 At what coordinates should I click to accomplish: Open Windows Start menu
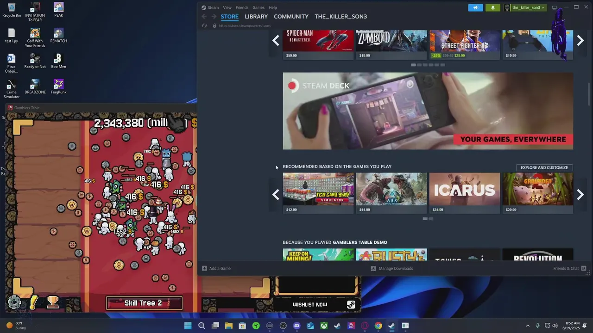[188, 326]
